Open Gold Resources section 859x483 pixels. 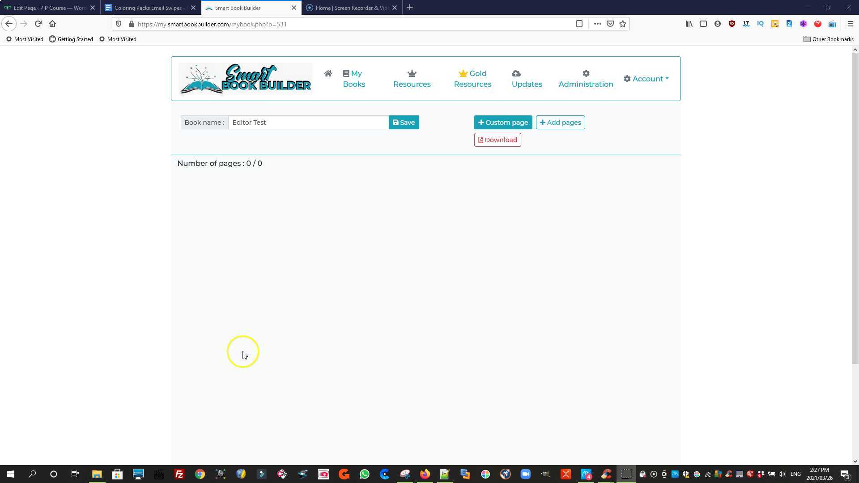point(472,79)
